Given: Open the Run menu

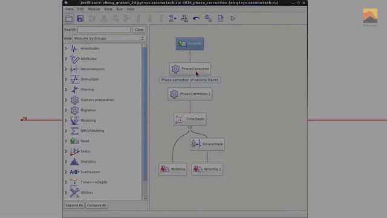Looking at the screenshot, I should (120, 9).
